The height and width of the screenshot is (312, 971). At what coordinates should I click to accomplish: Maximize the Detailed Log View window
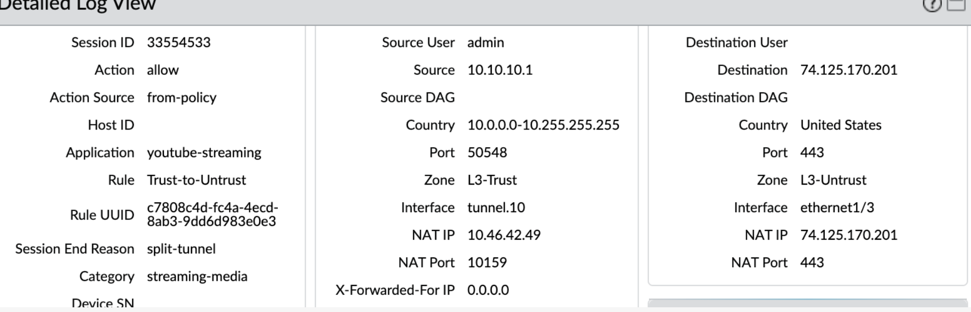click(956, 5)
